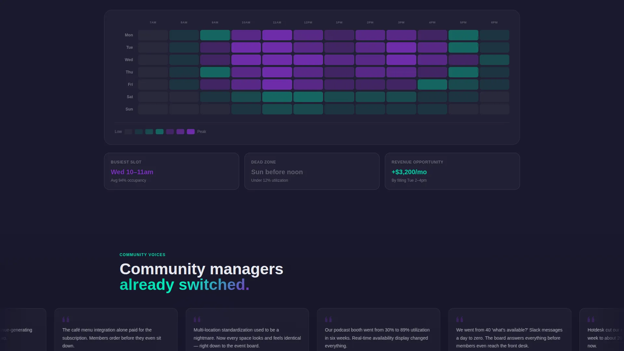624x351 pixels.
Task: Click the 'already switched.' gradient headline
Action: click(x=185, y=285)
